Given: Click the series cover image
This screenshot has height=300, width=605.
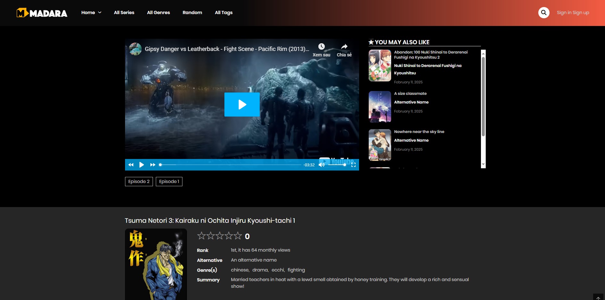Looking at the screenshot, I should point(156,264).
